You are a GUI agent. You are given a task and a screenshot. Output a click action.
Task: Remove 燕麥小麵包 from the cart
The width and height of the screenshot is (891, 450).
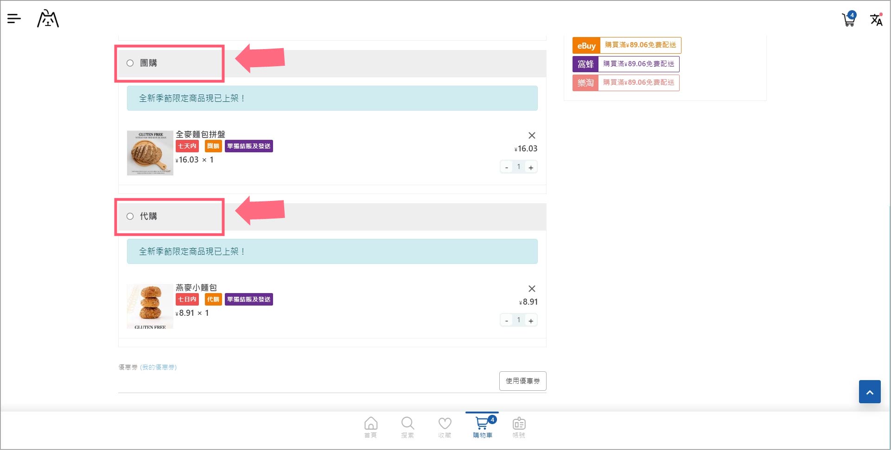[x=532, y=288]
